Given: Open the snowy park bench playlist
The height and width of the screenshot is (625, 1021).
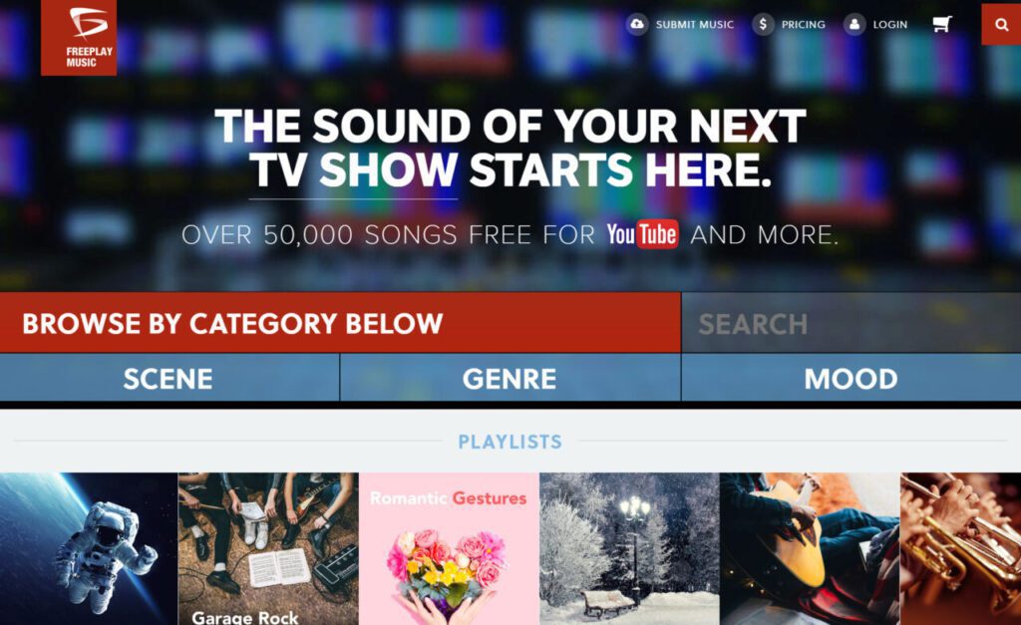Looking at the screenshot, I should tap(629, 549).
